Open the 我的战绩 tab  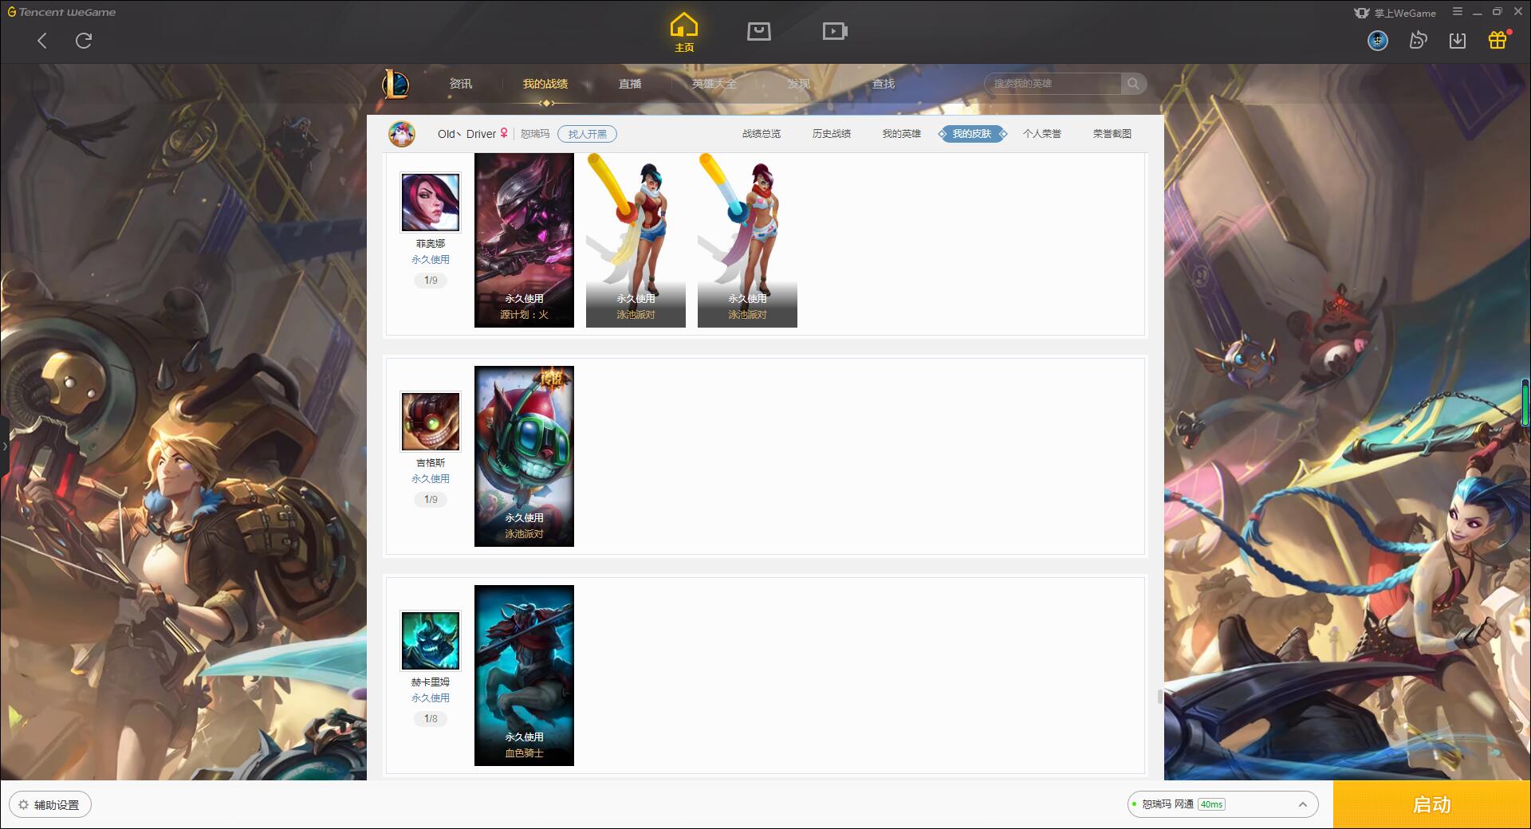[x=545, y=84]
